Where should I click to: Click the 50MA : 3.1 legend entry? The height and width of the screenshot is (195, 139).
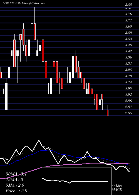(x=16, y=174)
